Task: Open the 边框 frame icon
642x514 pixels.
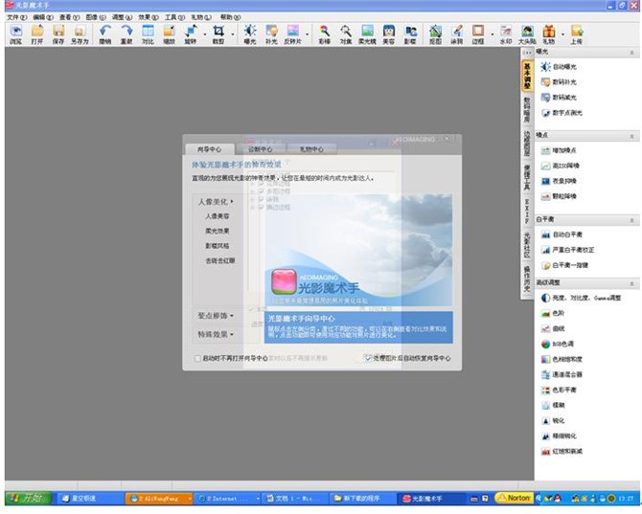Action: point(478,34)
